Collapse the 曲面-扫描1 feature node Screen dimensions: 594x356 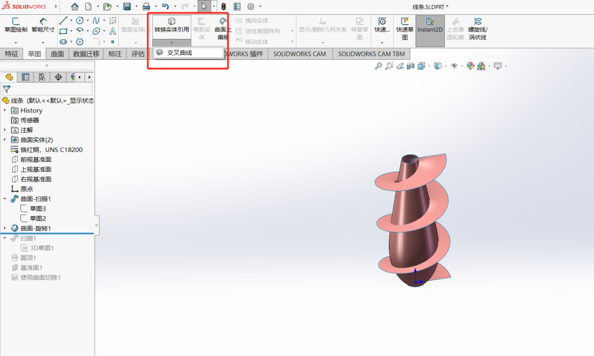click(5, 199)
